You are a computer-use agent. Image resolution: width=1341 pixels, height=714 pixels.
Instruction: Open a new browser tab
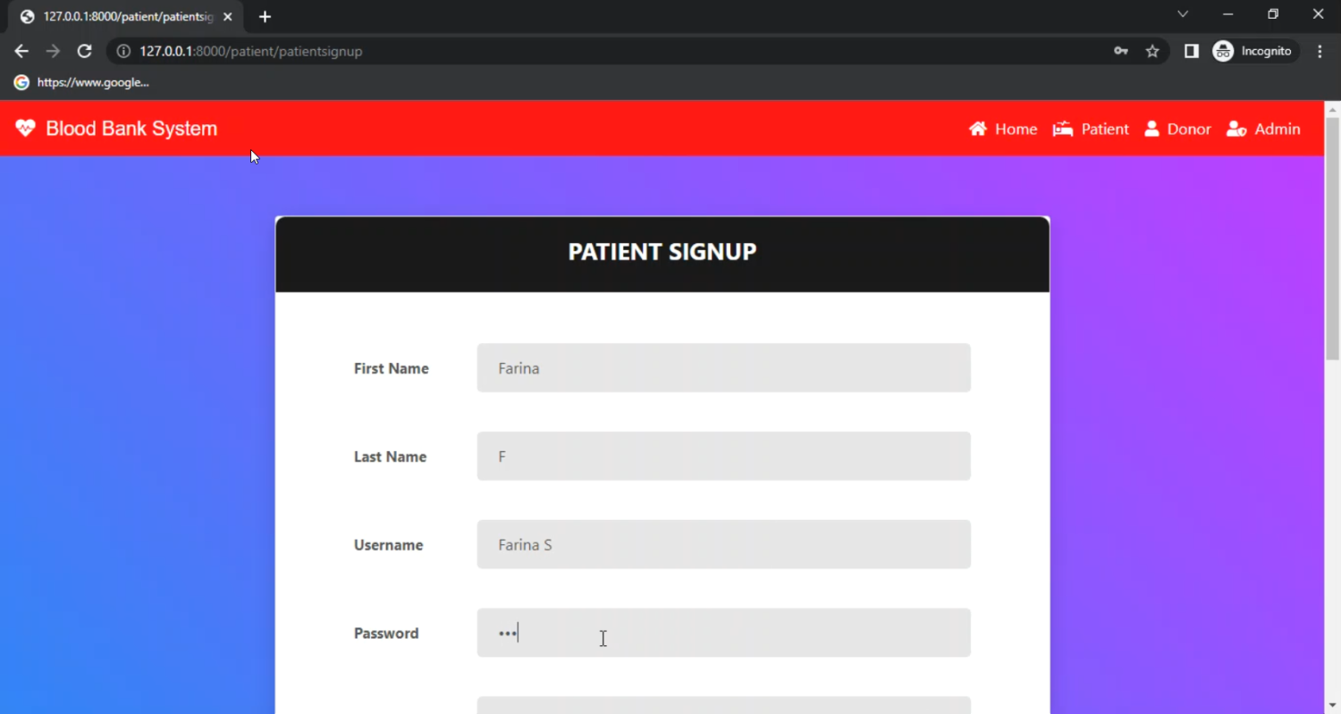[265, 17]
